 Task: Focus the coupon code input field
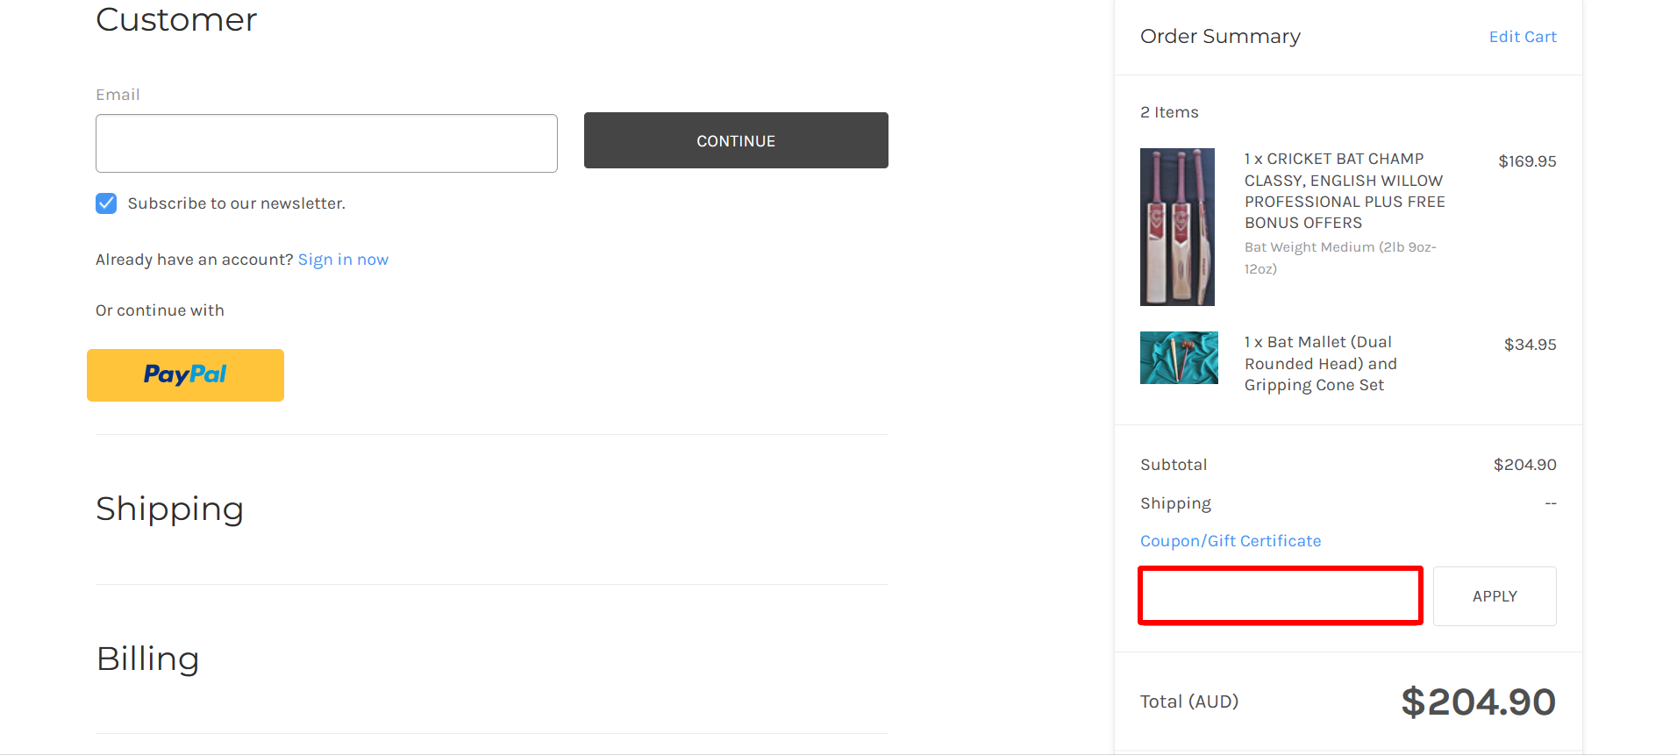tap(1280, 596)
